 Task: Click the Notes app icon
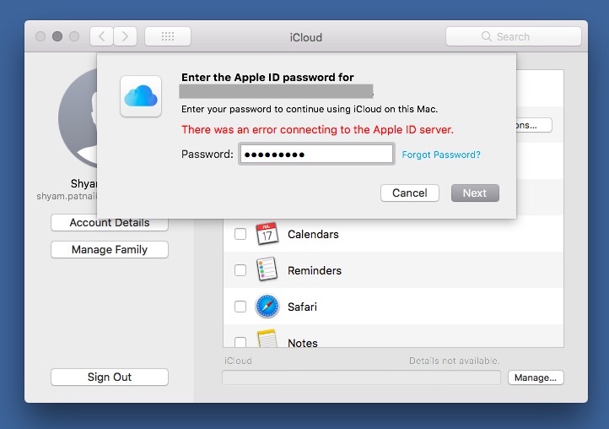click(267, 339)
